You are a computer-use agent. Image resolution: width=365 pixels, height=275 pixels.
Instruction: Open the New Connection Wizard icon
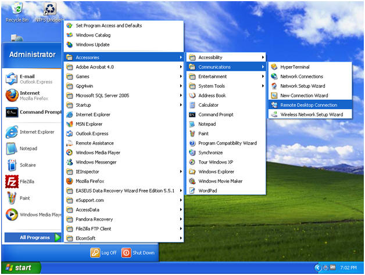[274, 96]
